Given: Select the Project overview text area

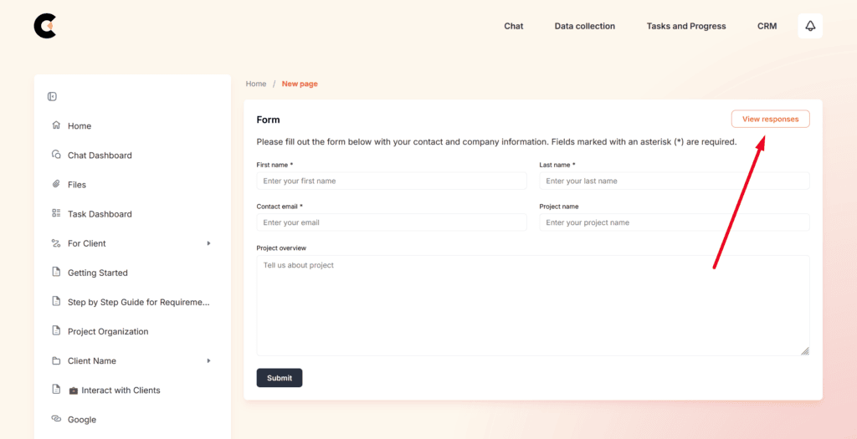Looking at the screenshot, I should (532, 305).
